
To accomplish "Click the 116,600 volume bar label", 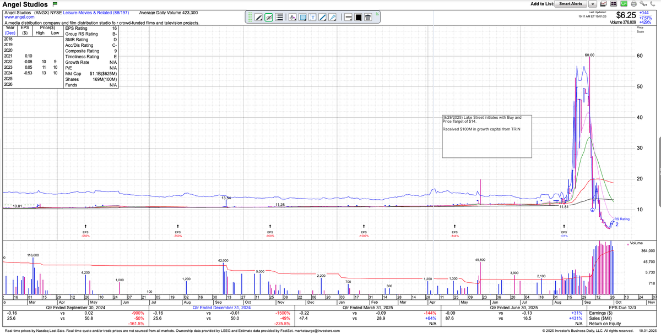I will 33,256.
